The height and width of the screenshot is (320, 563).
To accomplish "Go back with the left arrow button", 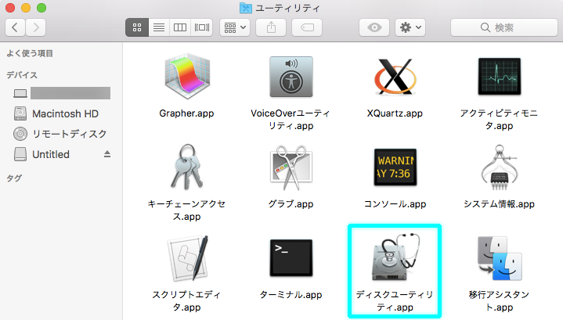I will click(x=15, y=27).
